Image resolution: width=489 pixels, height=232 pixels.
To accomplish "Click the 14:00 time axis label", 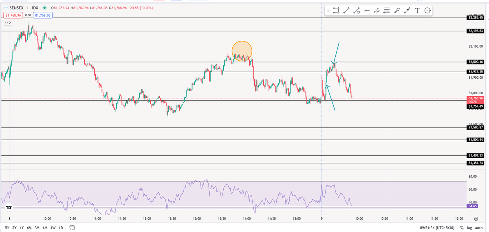I will click(247, 219).
